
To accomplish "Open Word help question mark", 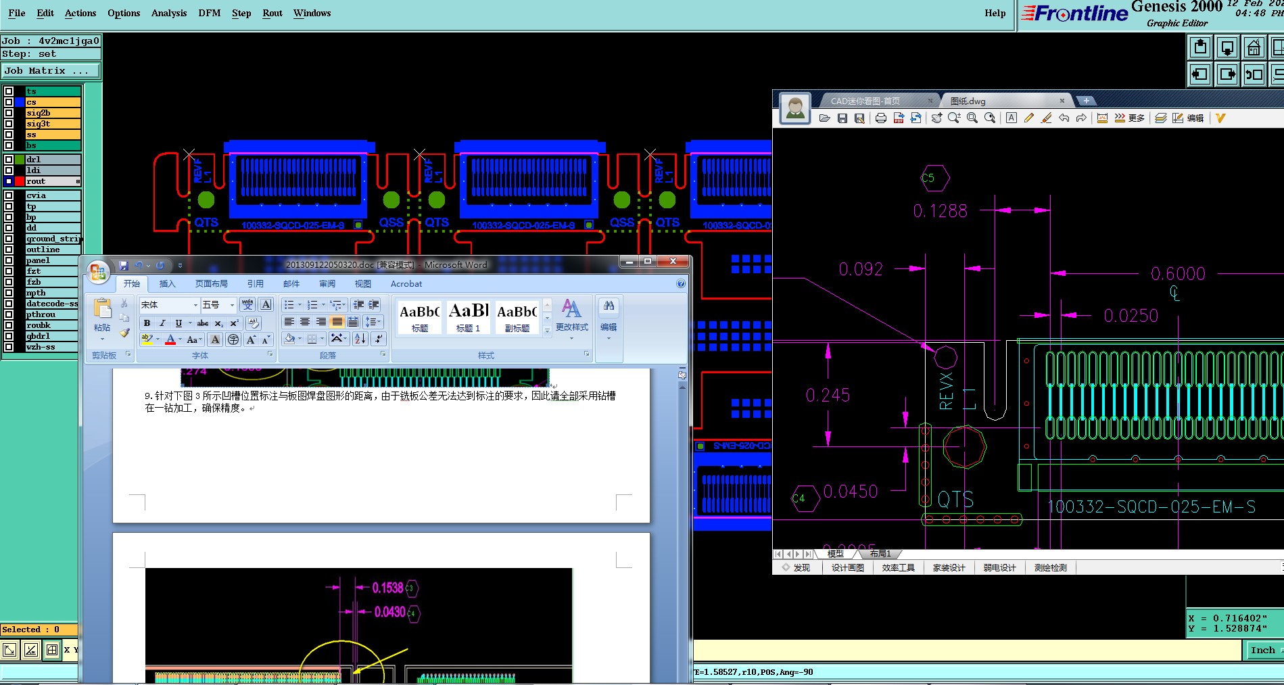I will [x=681, y=284].
